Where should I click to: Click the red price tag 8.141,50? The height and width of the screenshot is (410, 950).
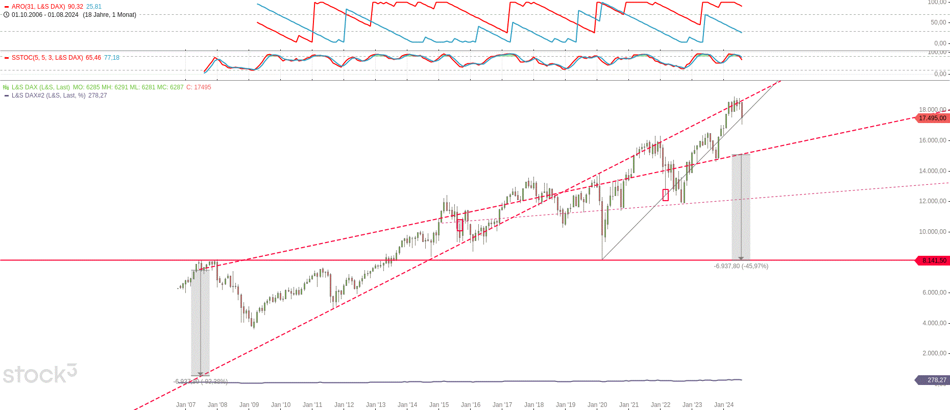click(x=932, y=260)
